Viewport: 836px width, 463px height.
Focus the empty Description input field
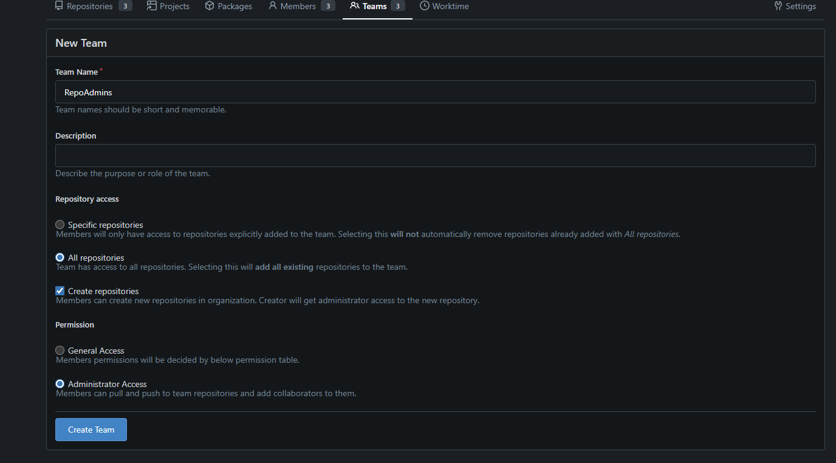pos(435,156)
